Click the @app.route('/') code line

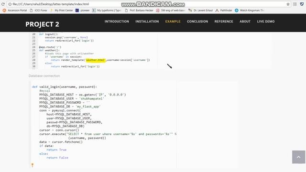point(50,47)
